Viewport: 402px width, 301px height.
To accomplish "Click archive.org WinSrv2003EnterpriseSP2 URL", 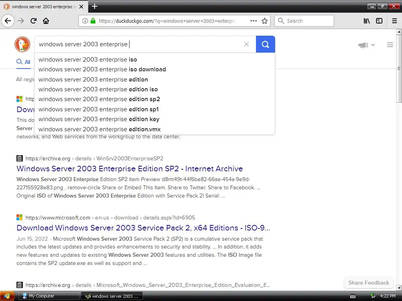I will [94, 158].
